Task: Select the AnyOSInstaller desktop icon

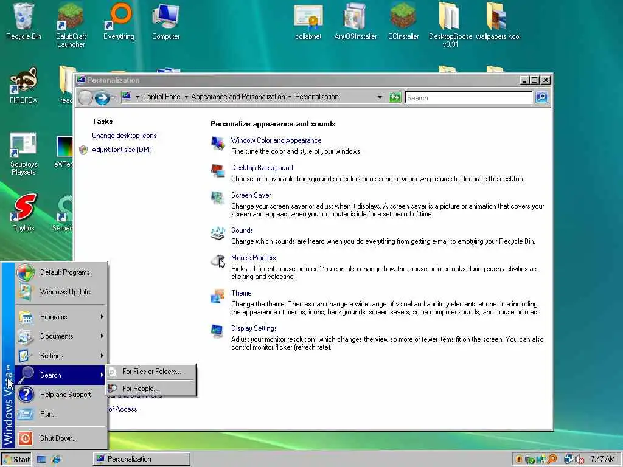Action: tap(355, 22)
